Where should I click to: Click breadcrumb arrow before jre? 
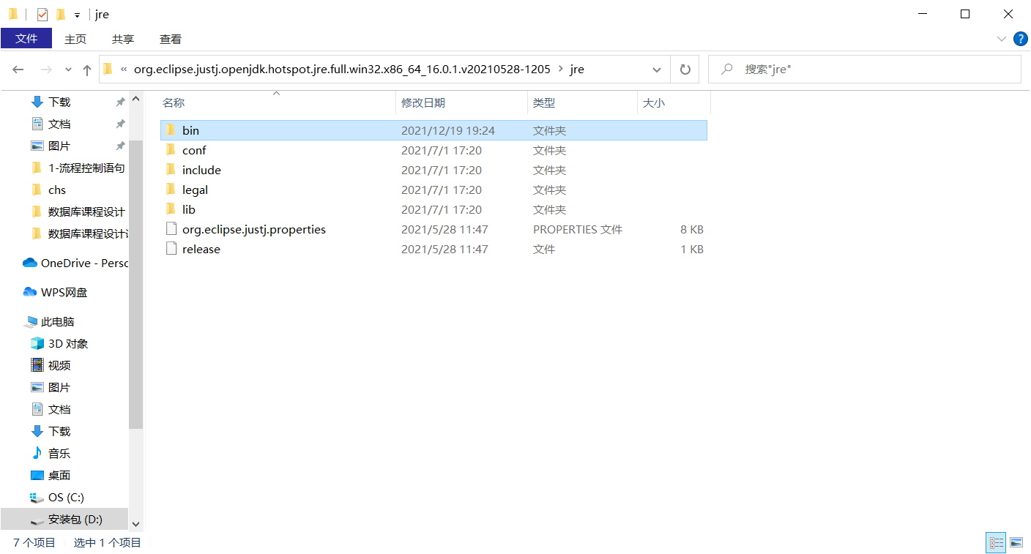(560, 70)
